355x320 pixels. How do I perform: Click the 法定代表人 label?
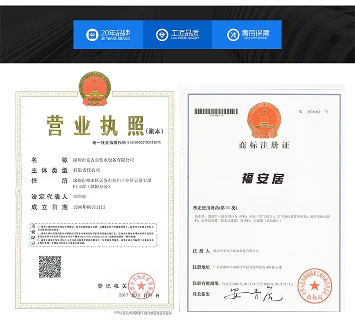click(x=50, y=197)
